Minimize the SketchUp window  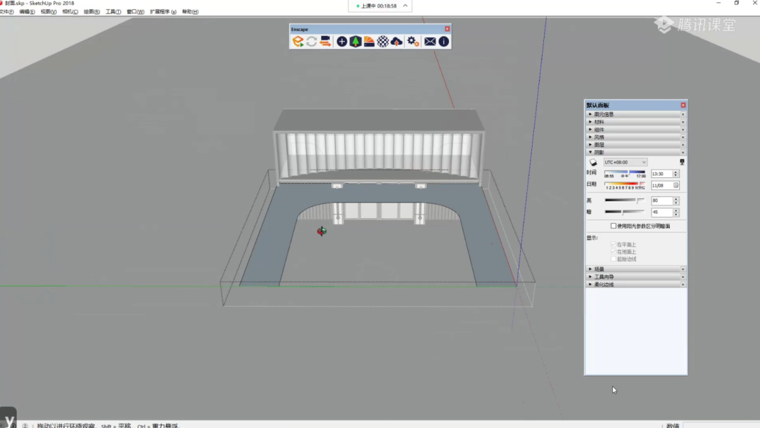coord(718,3)
